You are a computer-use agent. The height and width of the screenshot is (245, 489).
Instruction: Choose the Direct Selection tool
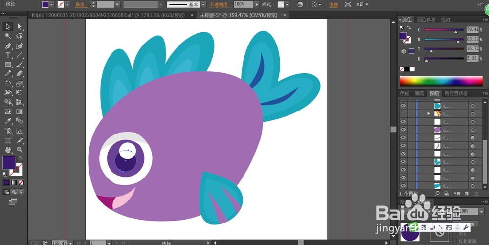coord(20,27)
